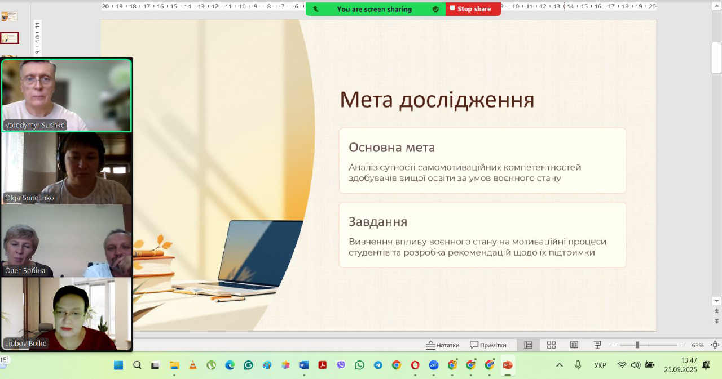Select the first slide thumbnail

click(9, 16)
